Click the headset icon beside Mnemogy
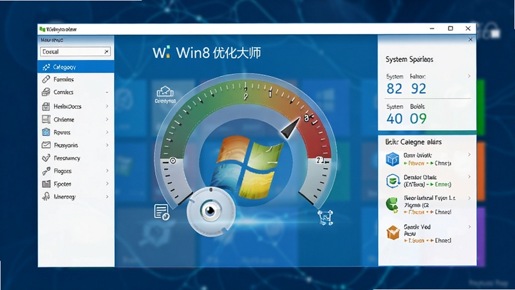Screen dimensions: 515x290 [46, 197]
